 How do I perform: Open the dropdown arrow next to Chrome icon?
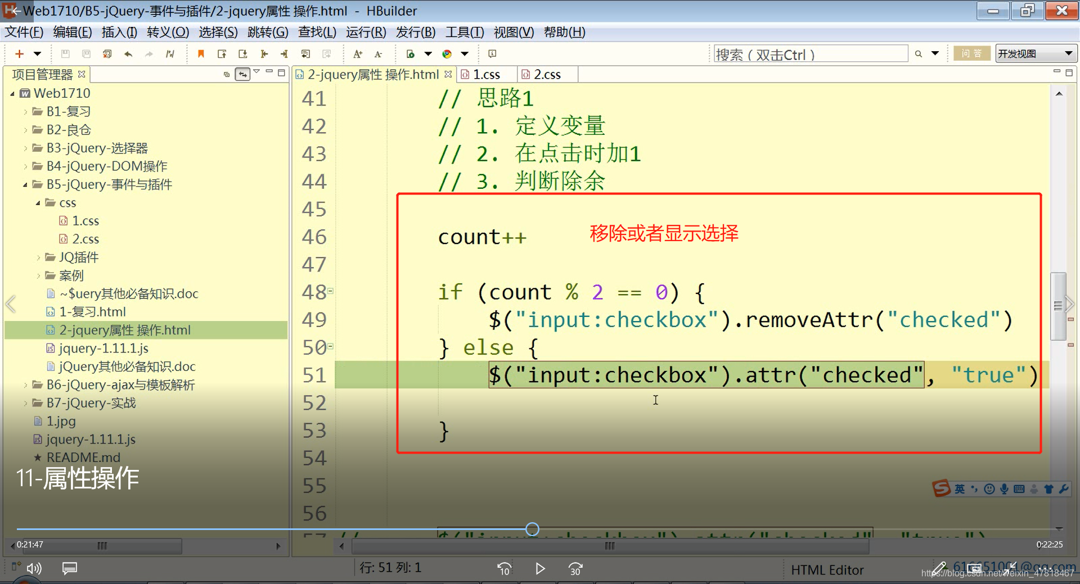[x=465, y=54]
